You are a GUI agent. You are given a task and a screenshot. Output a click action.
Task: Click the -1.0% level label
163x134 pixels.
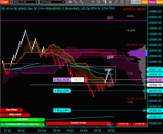pos(130,102)
